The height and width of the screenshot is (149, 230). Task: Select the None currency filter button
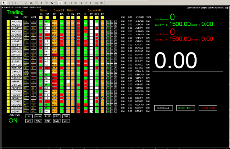coord(38,117)
